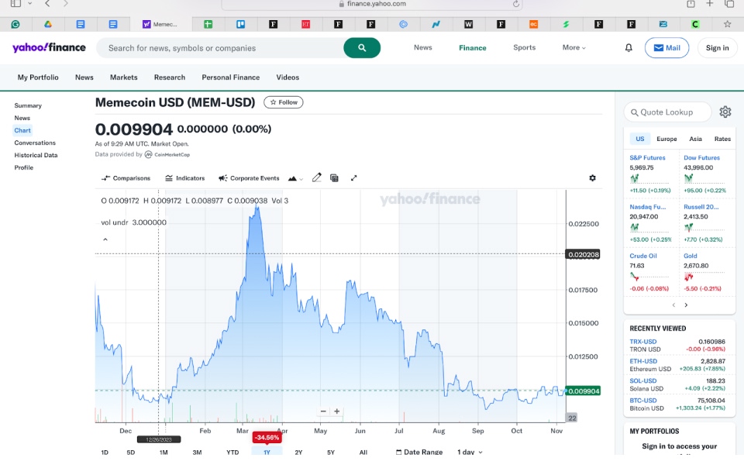Open S&P Futures quote
This screenshot has height=475, width=744.
tap(647, 157)
